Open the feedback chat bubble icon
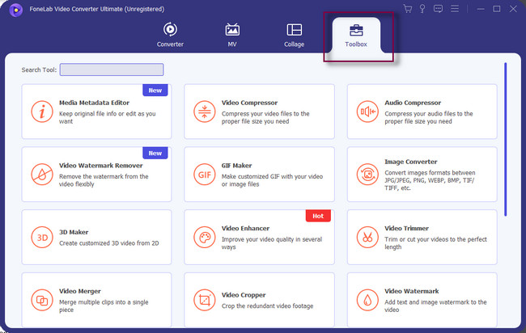This screenshot has width=526, height=333. click(438, 9)
